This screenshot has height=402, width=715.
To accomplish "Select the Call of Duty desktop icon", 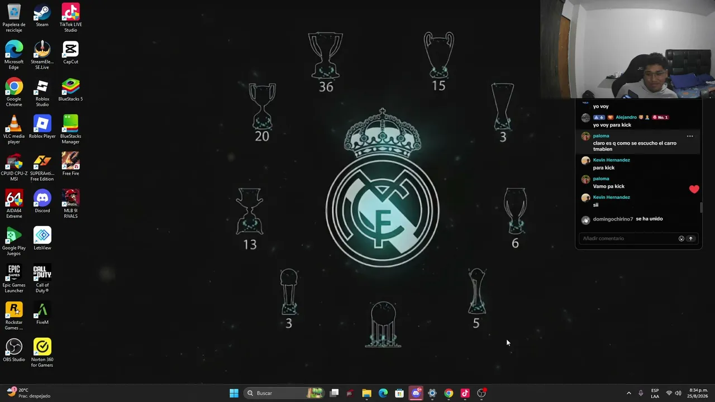I will click(42, 279).
